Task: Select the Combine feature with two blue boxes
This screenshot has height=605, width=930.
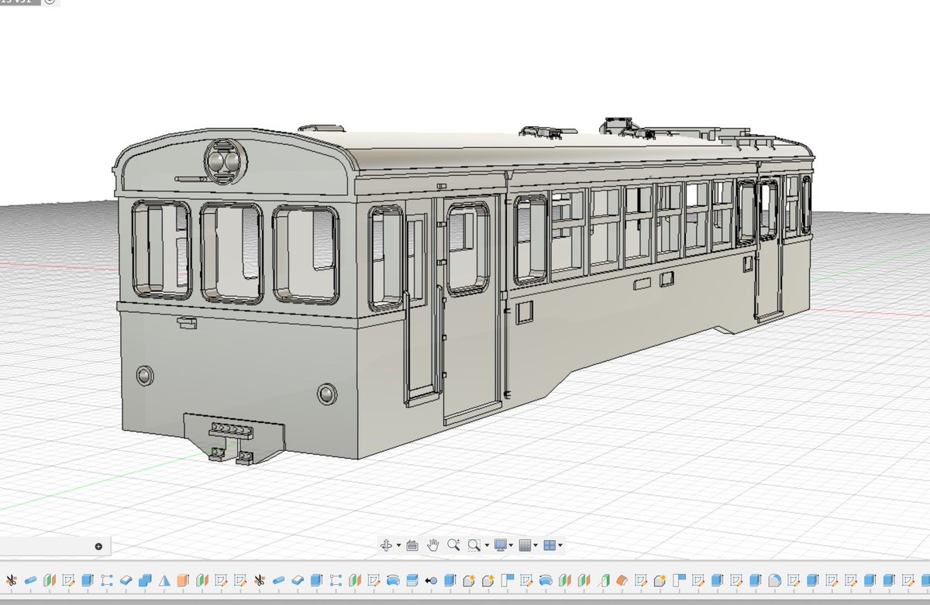Action: click(144, 580)
